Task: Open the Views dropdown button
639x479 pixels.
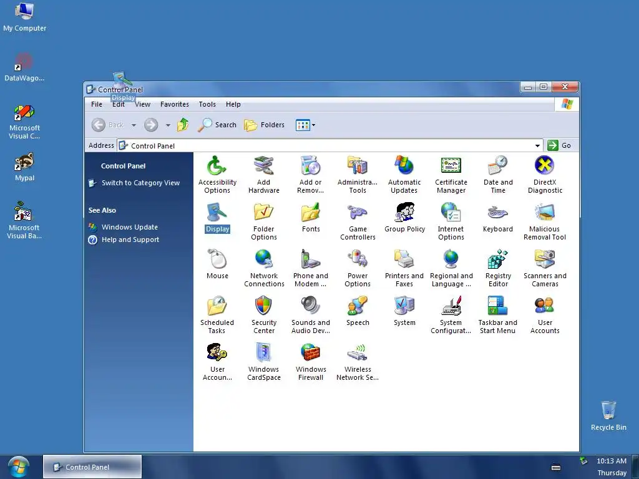Action: pos(305,125)
